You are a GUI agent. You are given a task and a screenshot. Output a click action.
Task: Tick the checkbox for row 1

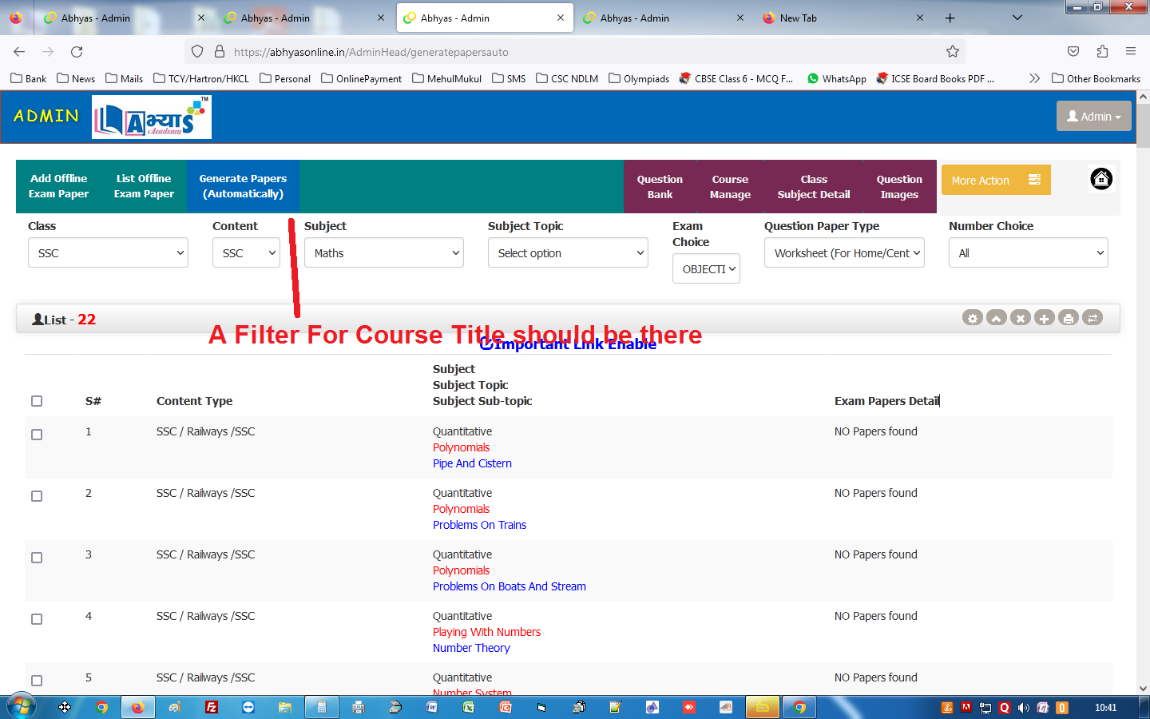[37, 435]
